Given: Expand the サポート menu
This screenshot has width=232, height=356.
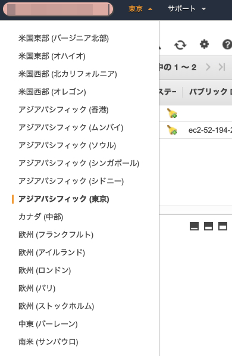Looking at the screenshot, I should pos(187,9).
